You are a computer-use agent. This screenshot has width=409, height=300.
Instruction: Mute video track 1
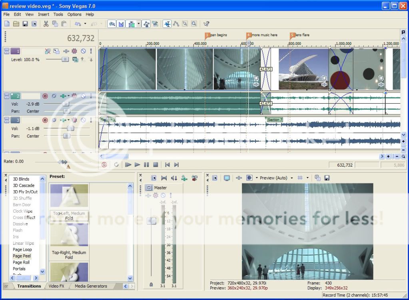(84, 51)
